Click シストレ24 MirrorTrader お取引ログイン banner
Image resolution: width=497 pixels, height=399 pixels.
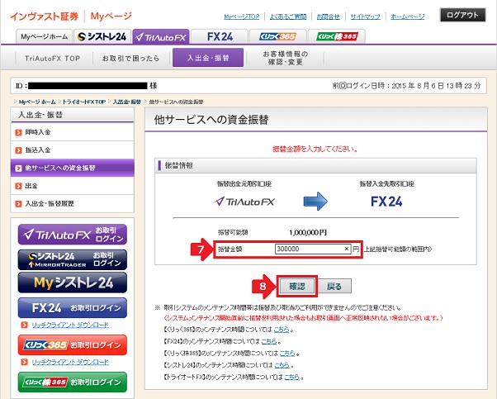click(x=73, y=259)
